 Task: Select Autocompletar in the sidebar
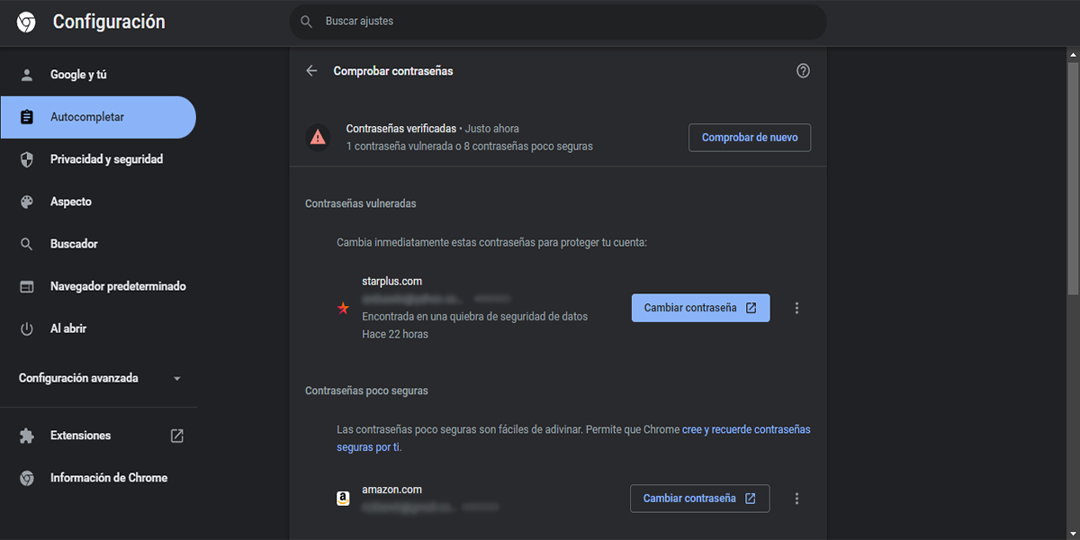87,117
